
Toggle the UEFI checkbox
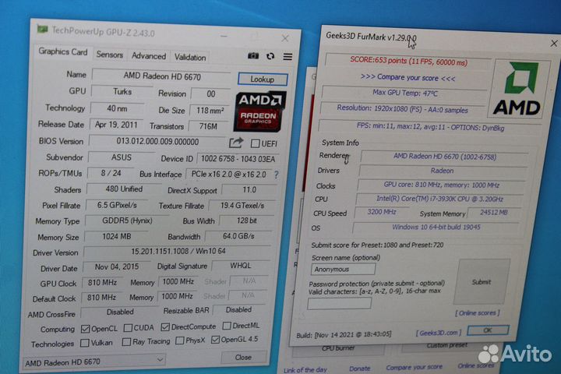255,143
